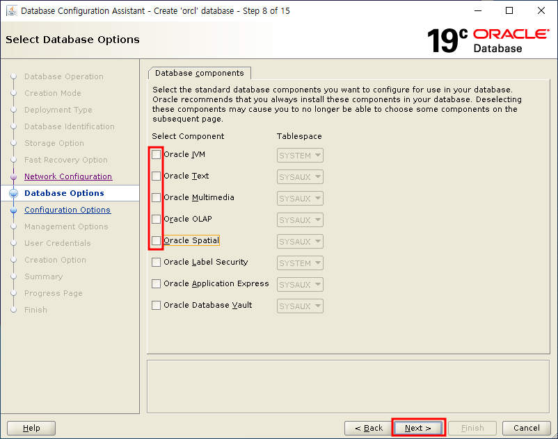
Task: Click the Select Component column header
Action: point(188,136)
